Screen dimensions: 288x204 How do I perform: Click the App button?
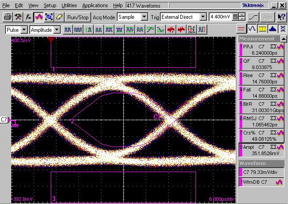tap(268, 17)
